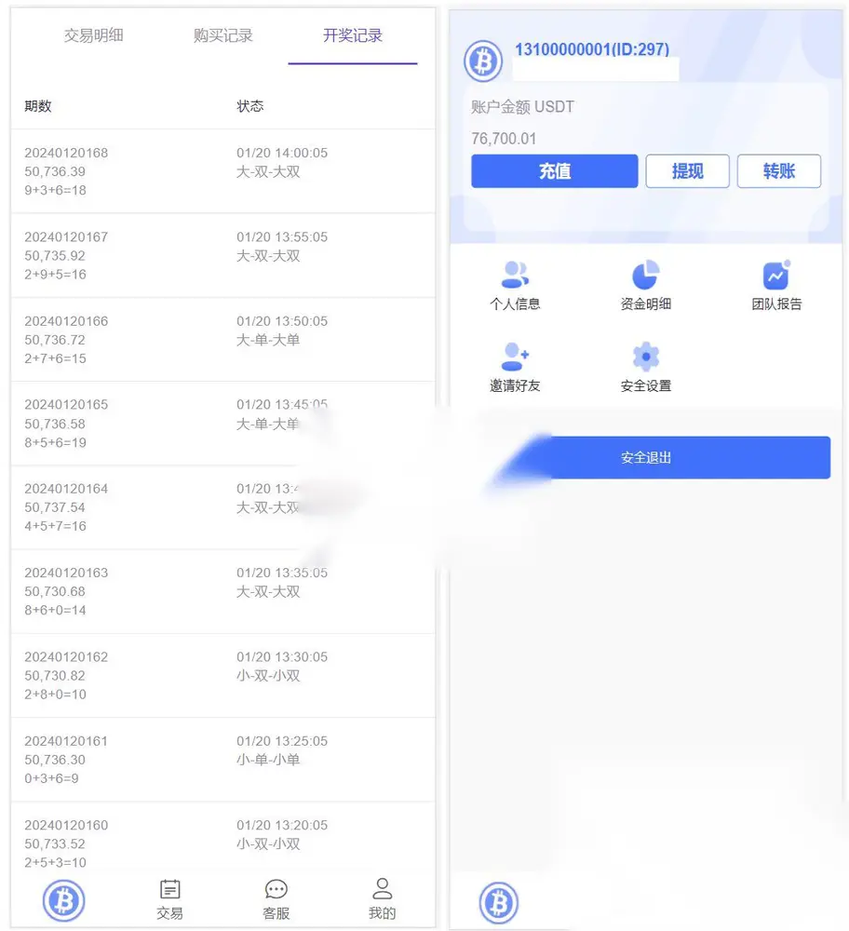Click the price value 50,737.54
Screen dimensions: 849x931
pos(55,507)
